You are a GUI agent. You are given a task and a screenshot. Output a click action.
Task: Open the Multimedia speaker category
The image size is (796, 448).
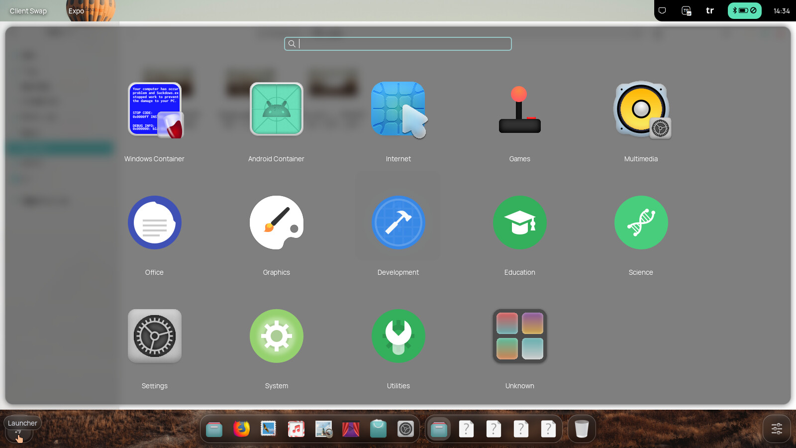point(641,110)
